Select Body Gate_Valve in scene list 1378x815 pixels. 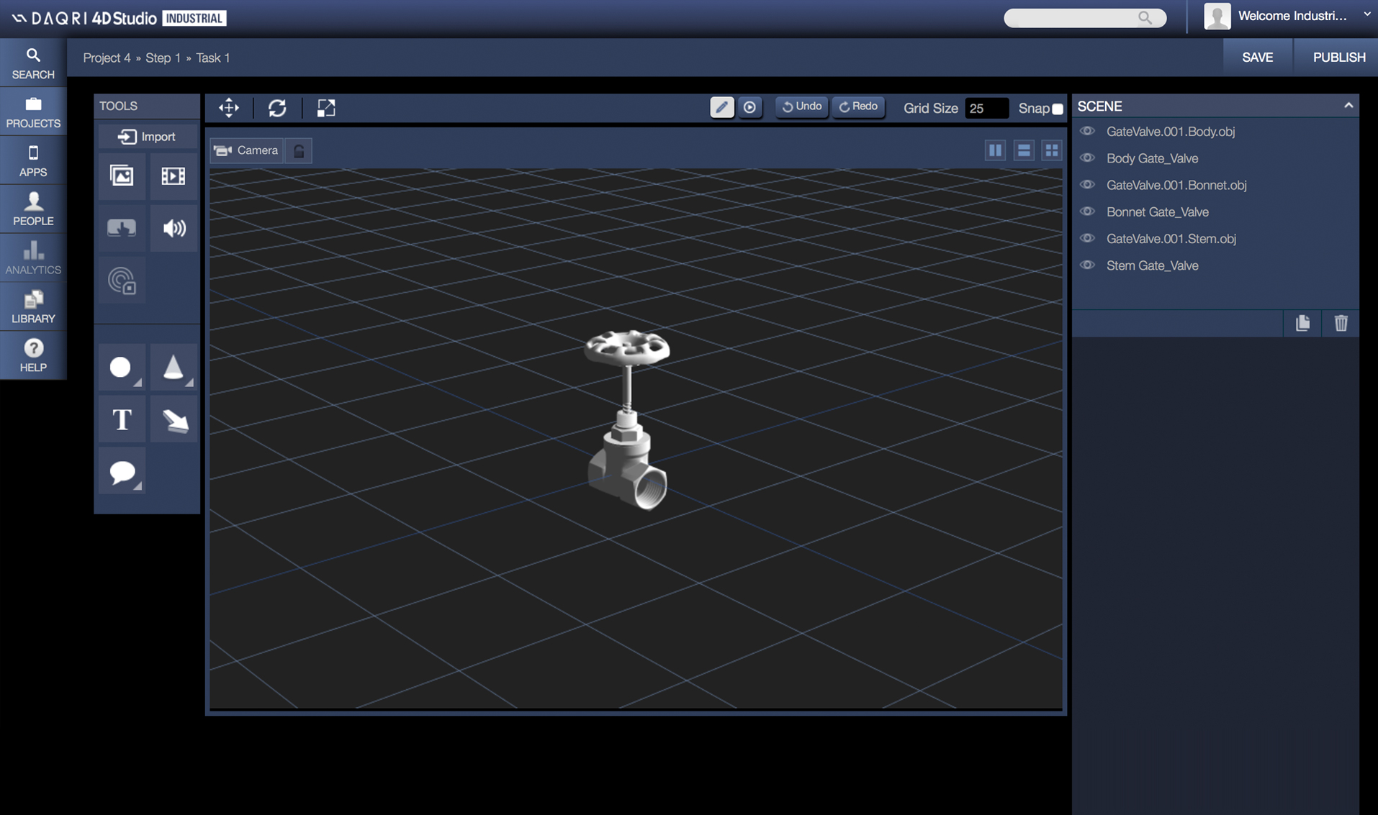click(1152, 158)
